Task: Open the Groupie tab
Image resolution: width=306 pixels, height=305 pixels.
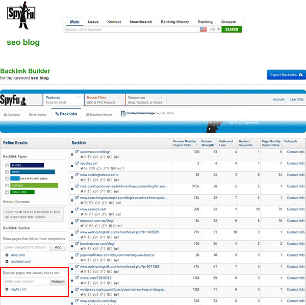Action: click(x=228, y=21)
